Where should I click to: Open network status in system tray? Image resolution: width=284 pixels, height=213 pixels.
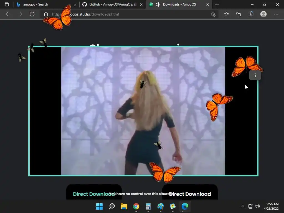(250, 206)
